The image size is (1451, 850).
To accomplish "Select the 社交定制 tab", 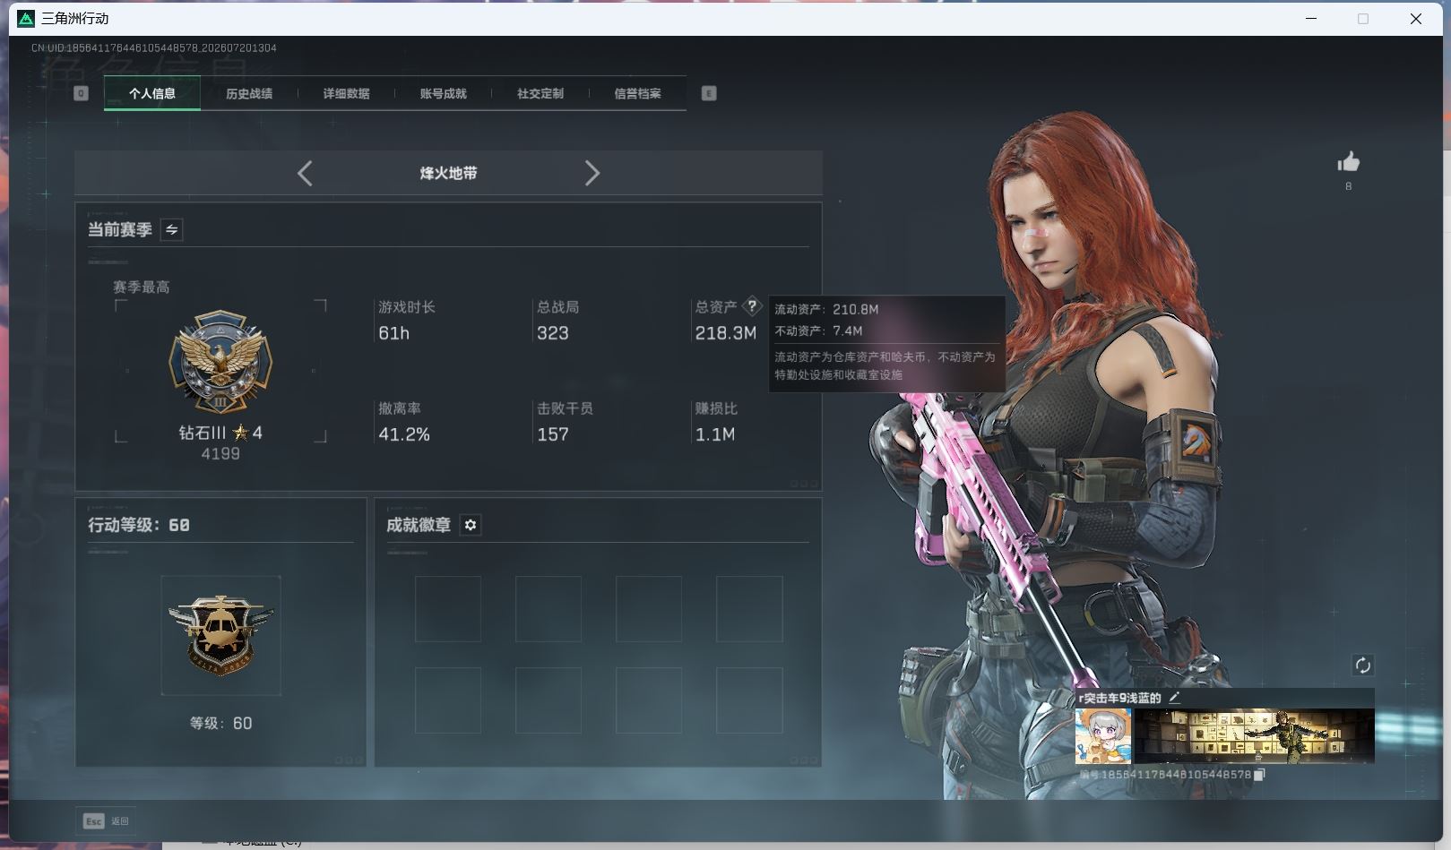I will tap(540, 93).
